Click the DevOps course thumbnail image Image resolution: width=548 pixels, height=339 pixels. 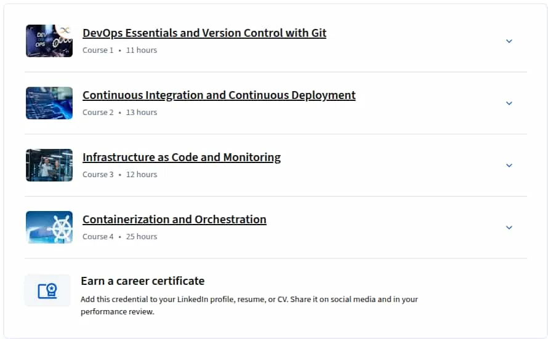point(49,41)
